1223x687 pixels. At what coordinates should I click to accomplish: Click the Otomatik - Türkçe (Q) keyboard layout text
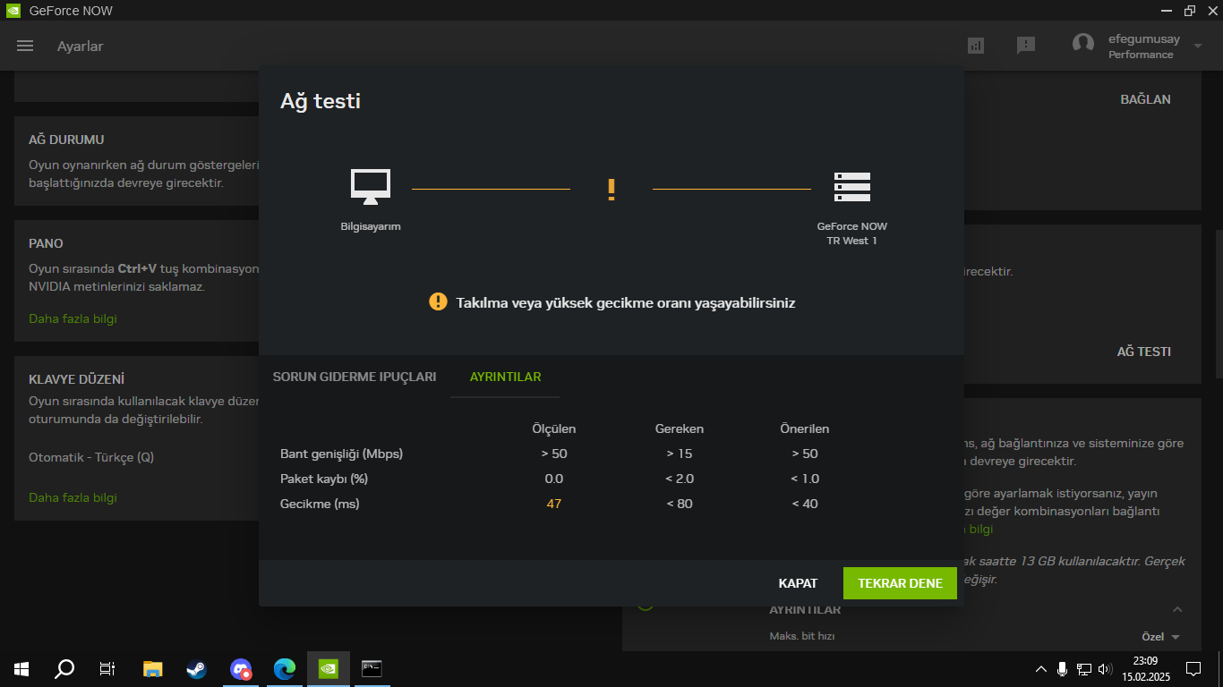coord(91,457)
